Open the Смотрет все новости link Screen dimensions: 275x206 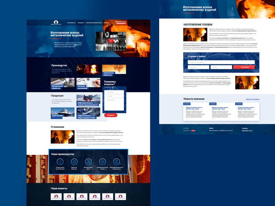(253, 99)
